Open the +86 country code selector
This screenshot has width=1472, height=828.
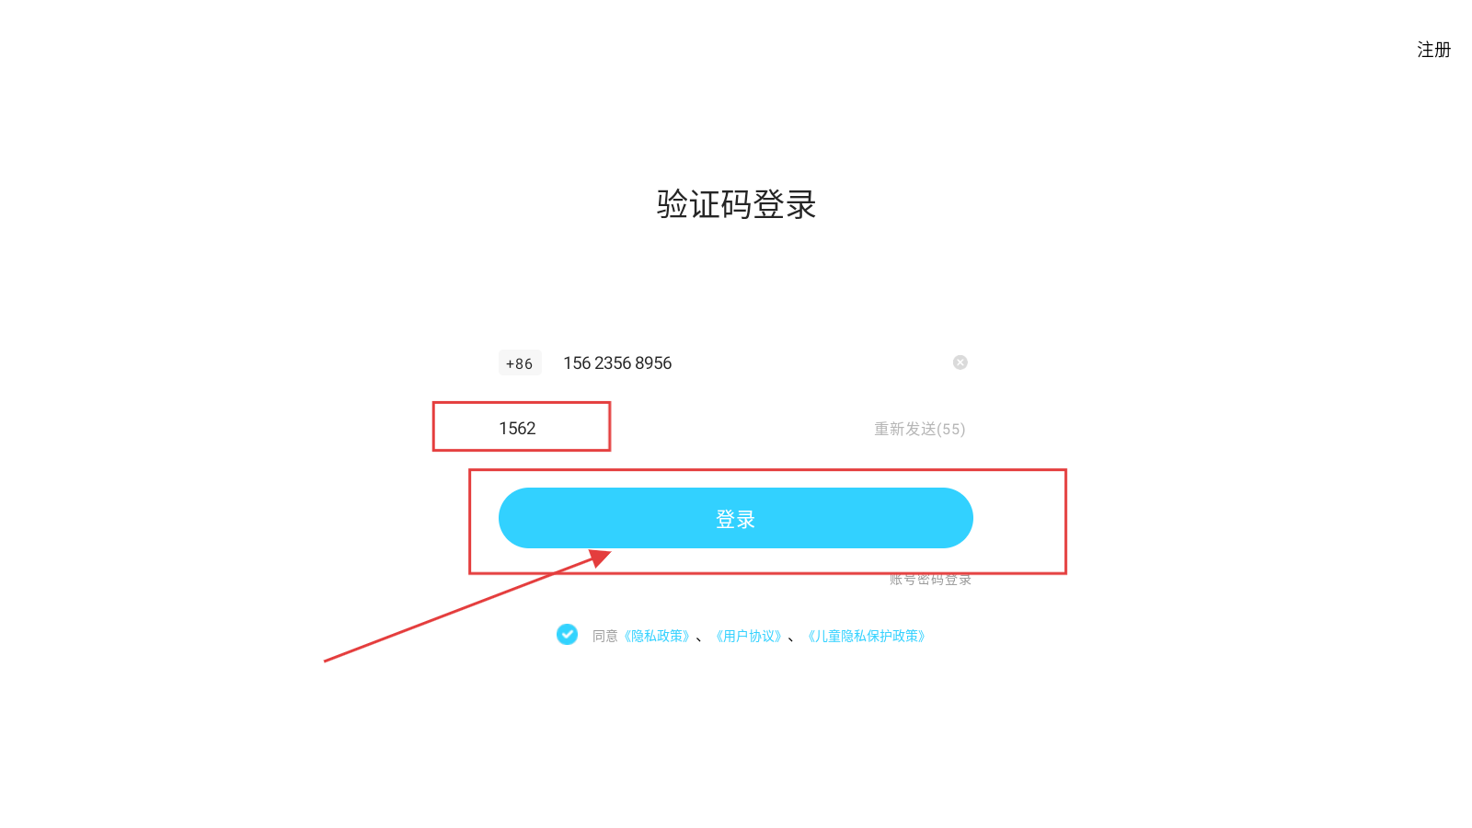point(520,362)
